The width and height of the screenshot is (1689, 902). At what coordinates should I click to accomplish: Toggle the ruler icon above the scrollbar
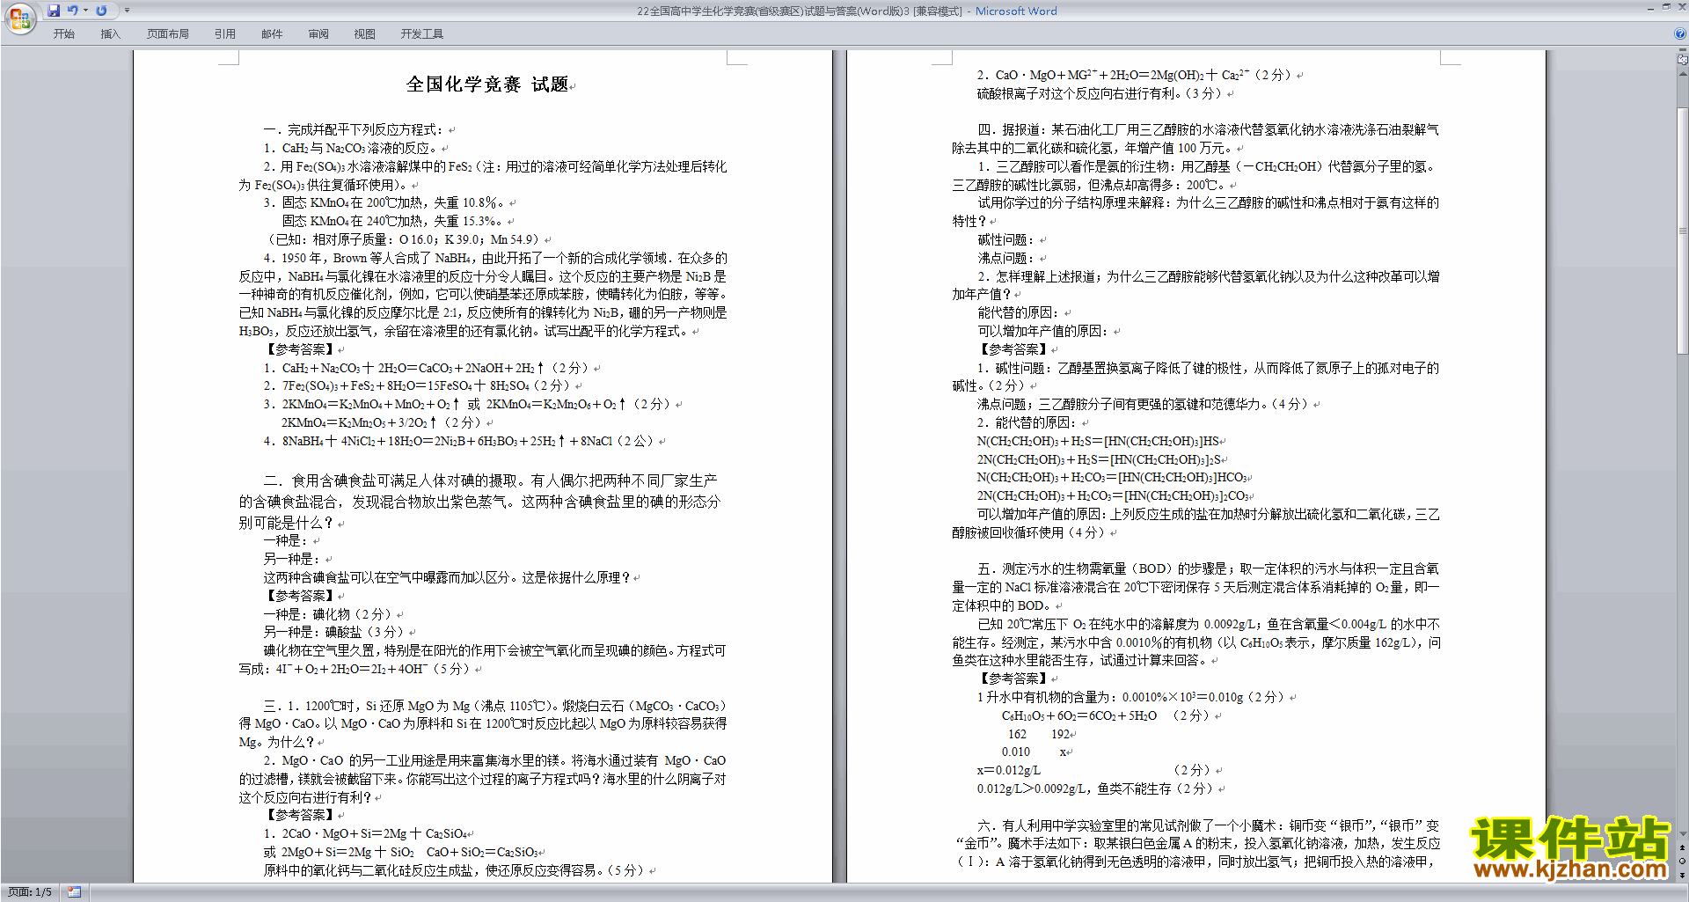pos(1683,61)
